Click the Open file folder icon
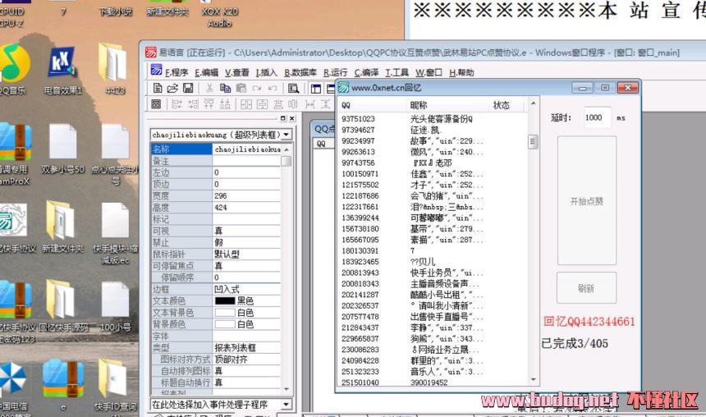 point(172,89)
